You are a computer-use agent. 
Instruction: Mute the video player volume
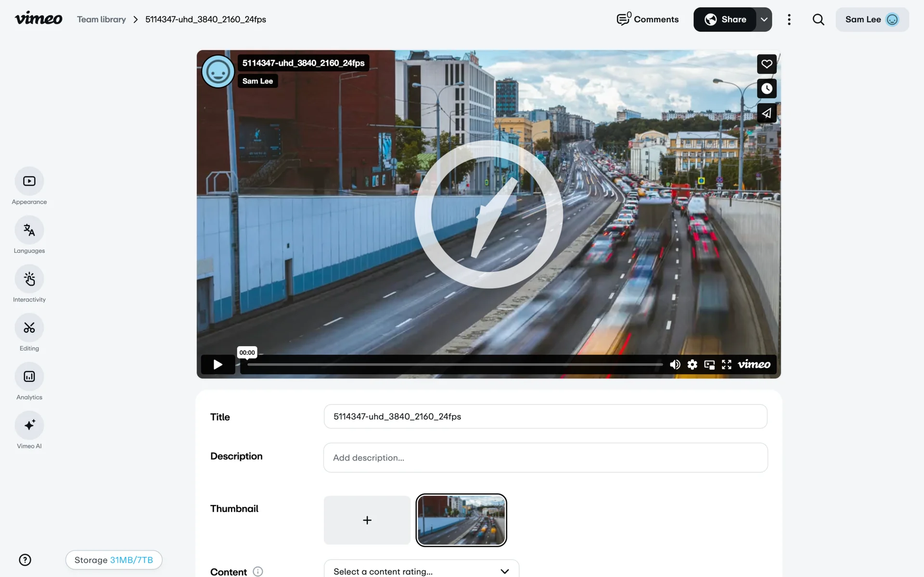tap(675, 364)
